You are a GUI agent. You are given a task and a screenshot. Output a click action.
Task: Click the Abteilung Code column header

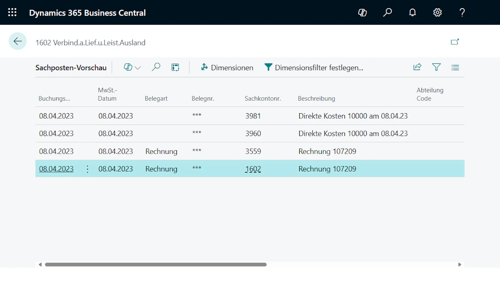pyautogui.click(x=430, y=94)
